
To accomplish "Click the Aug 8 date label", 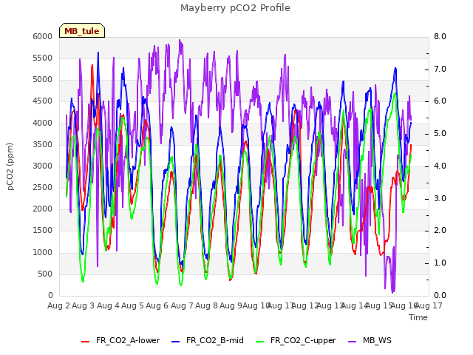I will [x=206, y=305].
